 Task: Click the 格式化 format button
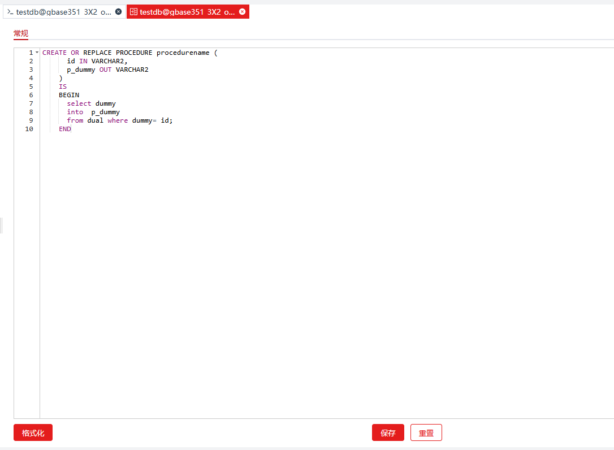click(33, 433)
